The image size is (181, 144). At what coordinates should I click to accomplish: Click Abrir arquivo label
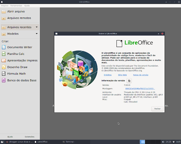16,12
